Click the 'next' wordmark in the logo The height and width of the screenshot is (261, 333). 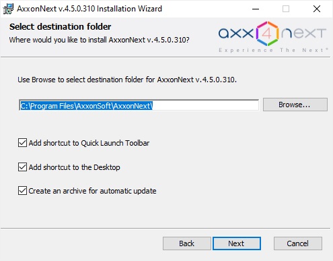click(303, 34)
